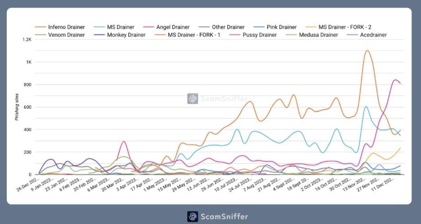This screenshot has width=421, height=224.
Task: Click the Phishing sites axis title
Action: (17, 107)
